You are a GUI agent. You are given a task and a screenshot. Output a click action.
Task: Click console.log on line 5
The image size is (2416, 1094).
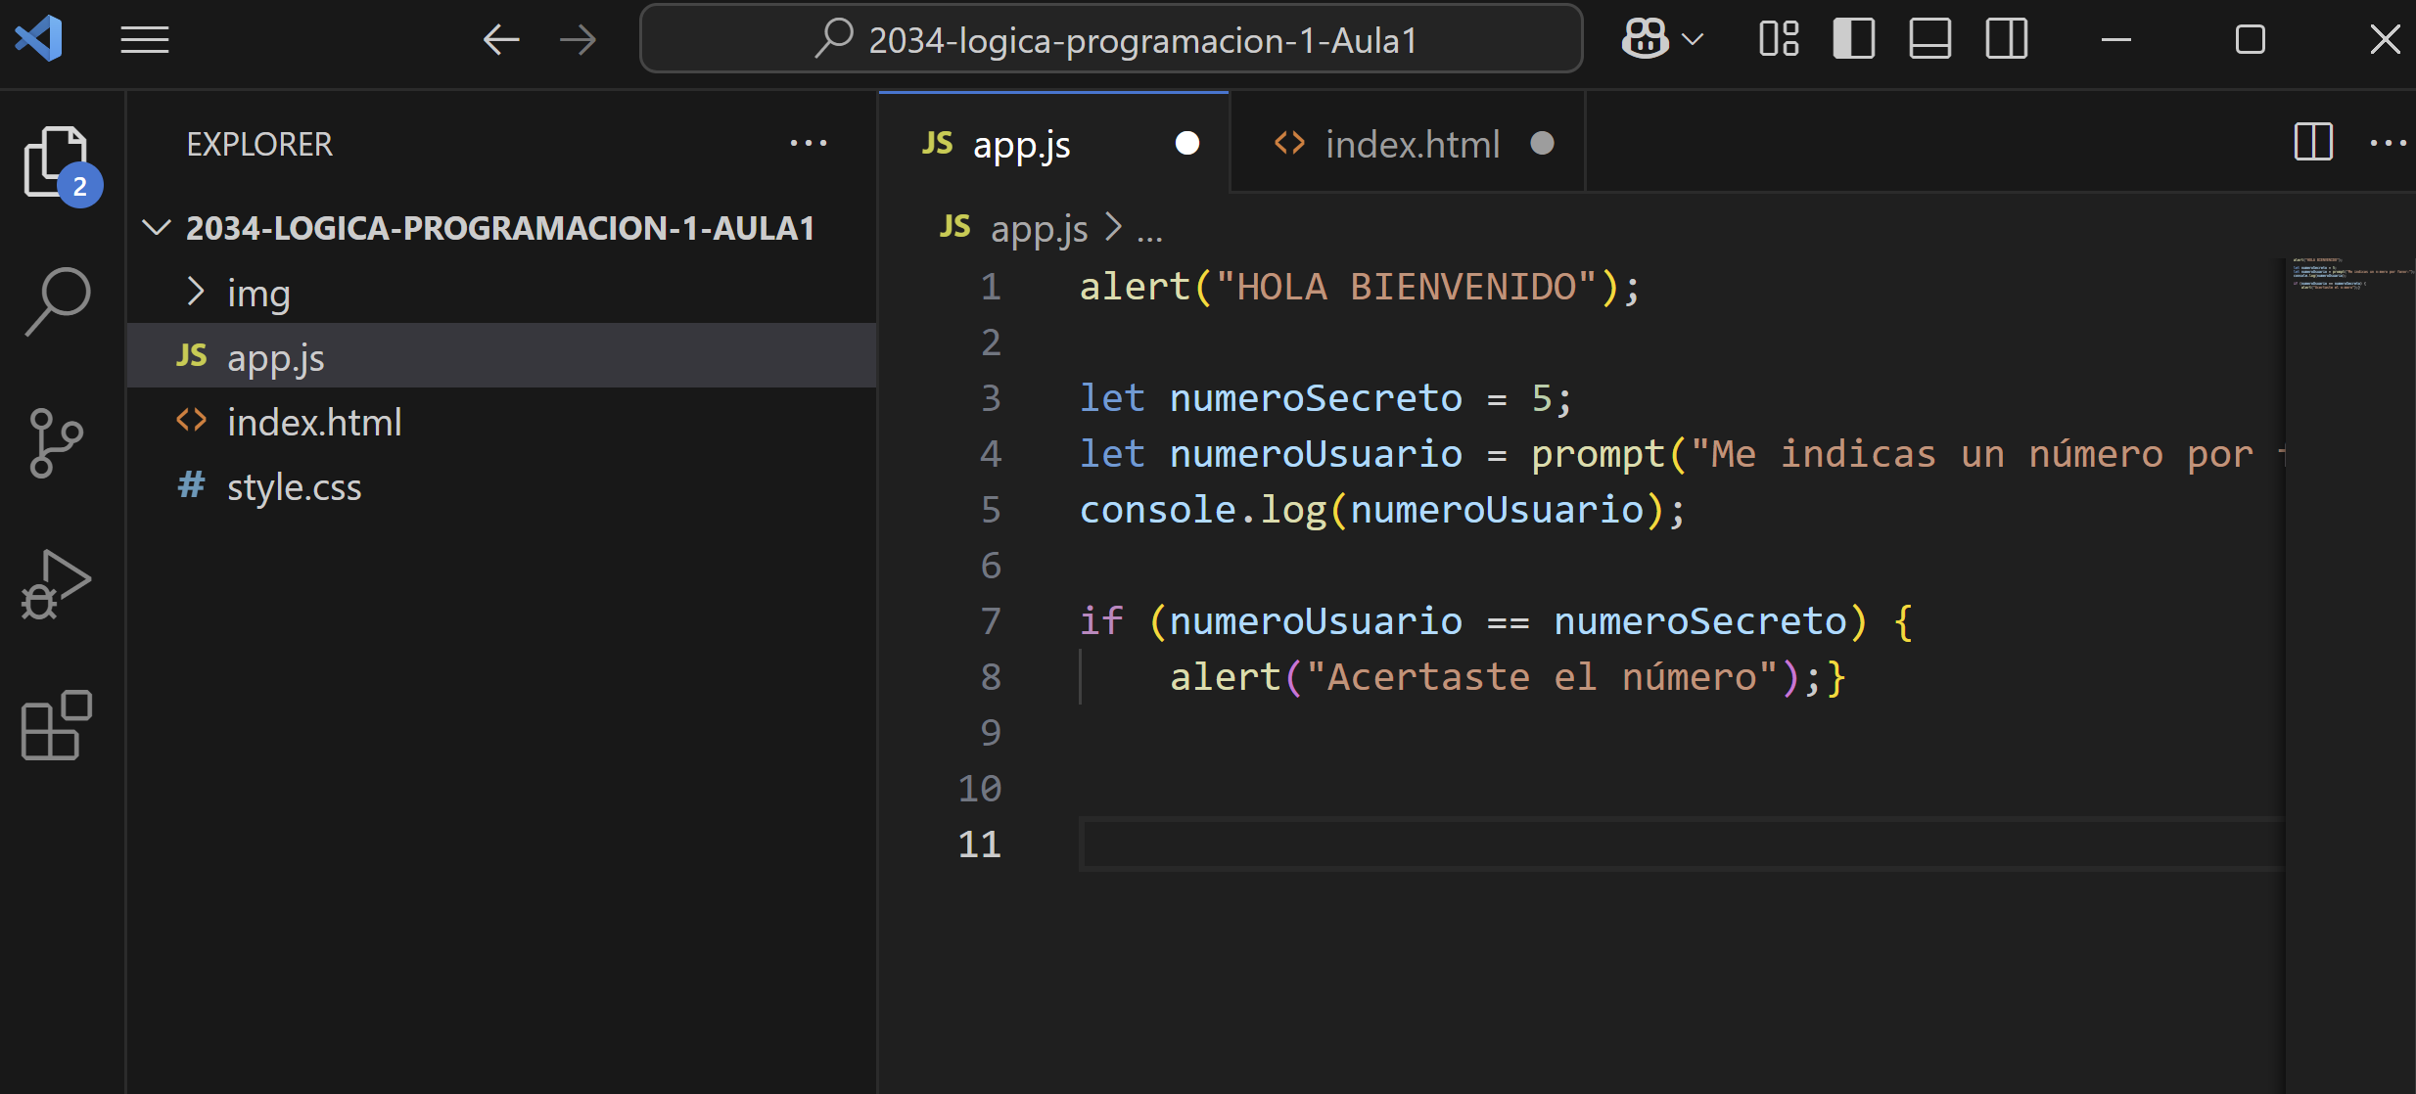point(1202,510)
